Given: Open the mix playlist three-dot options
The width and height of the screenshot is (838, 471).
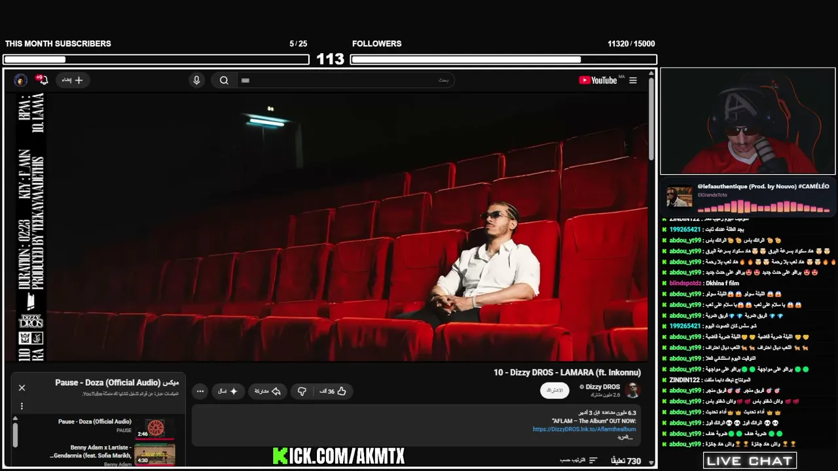Looking at the screenshot, I should [x=22, y=406].
